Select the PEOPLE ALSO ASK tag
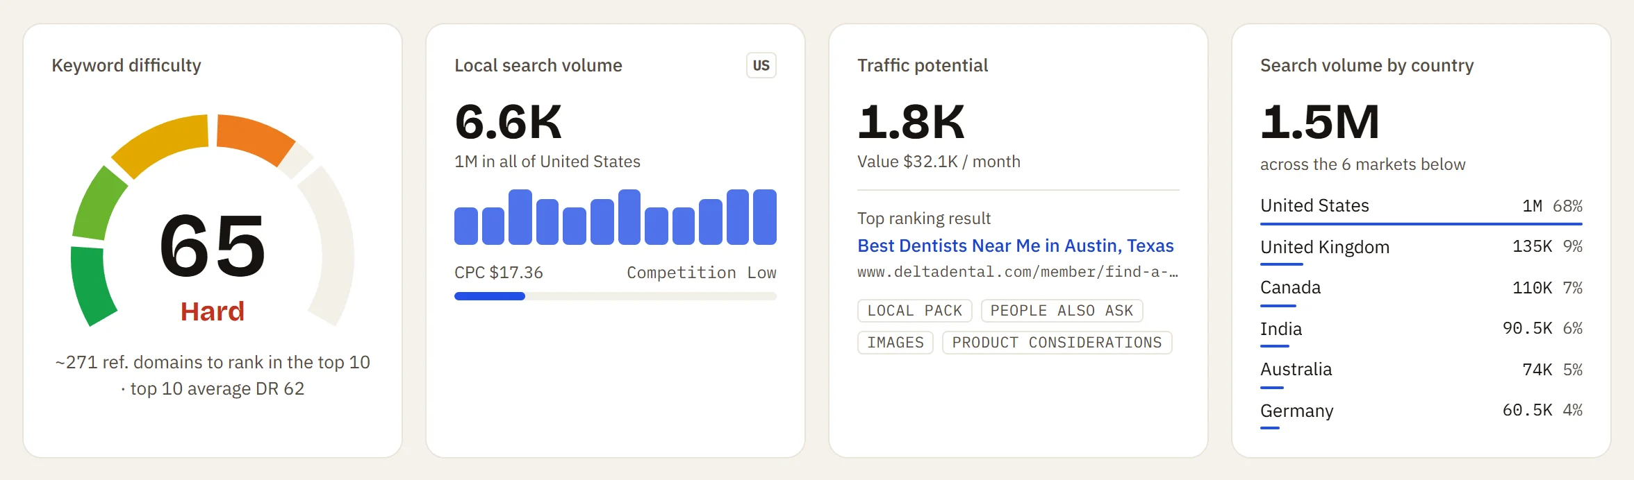Screen dimensions: 1634x480 click(1062, 311)
